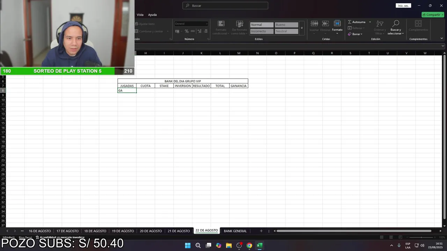
Task: Select 18 DE AGOSTO sheet tab
Action: pyautogui.click(x=95, y=231)
